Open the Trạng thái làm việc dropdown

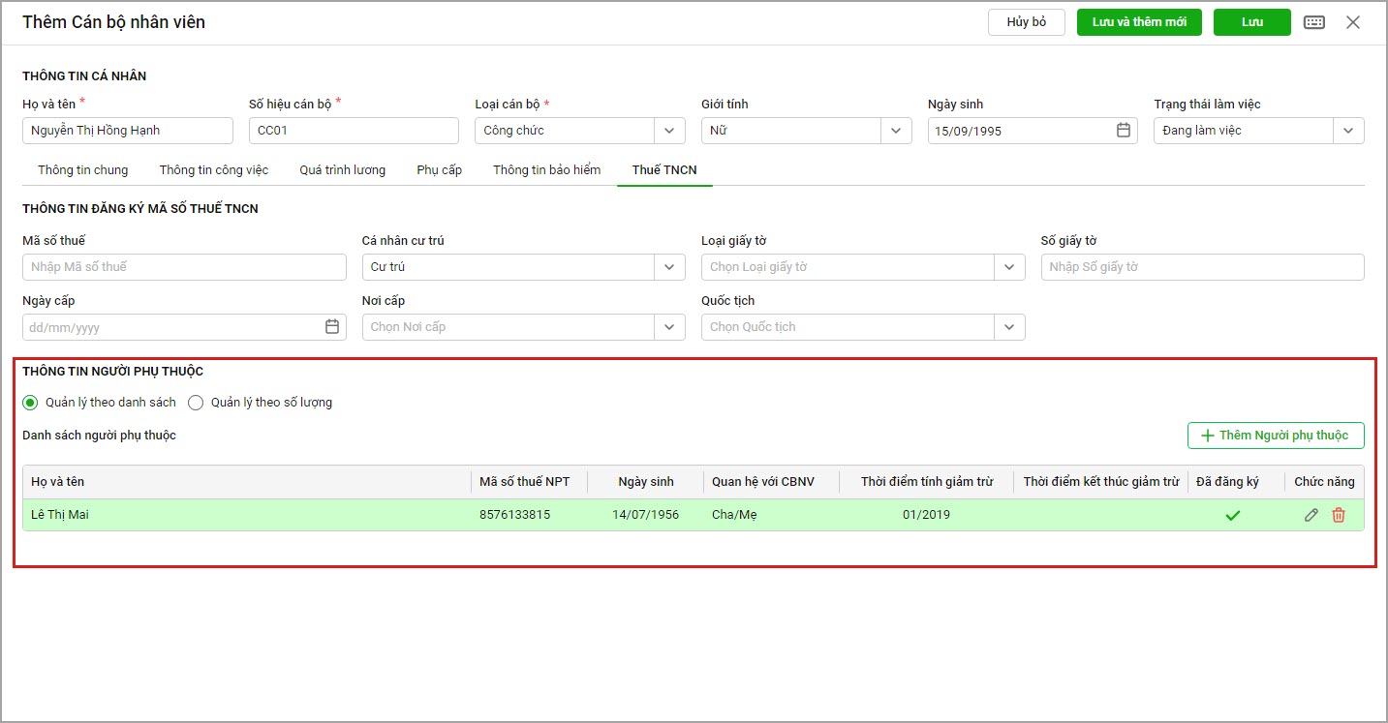(x=1348, y=131)
